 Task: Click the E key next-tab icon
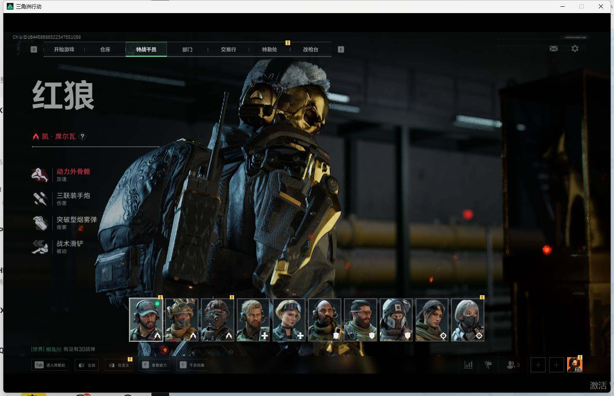341,49
